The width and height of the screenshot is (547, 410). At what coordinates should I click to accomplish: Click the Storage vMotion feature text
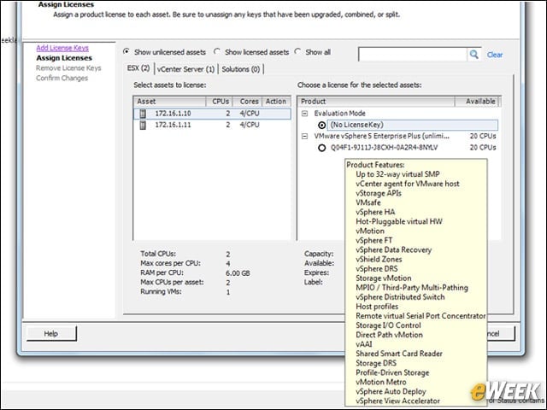click(384, 278)
